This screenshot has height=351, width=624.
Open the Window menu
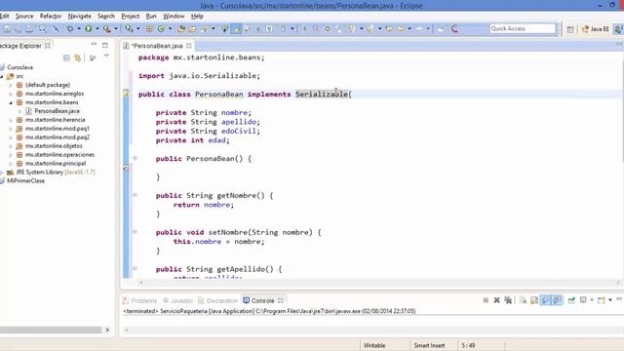click(174, 16)
